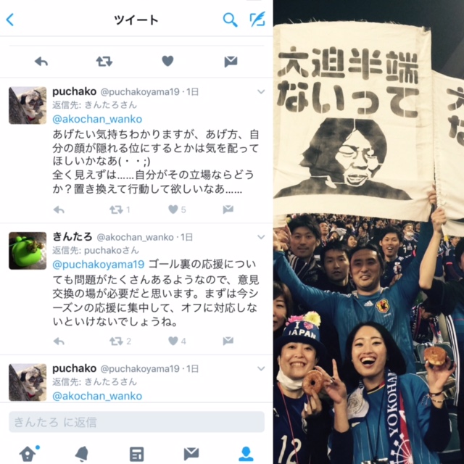Image resolution: width=464 pixels, height=464 pixels.
Task: Like puchako's tweet showing 5 likes
Action: [173, 210]
